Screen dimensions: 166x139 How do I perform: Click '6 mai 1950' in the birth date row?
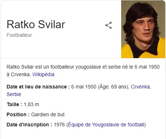pyautogui.click(x=84, y=87)
